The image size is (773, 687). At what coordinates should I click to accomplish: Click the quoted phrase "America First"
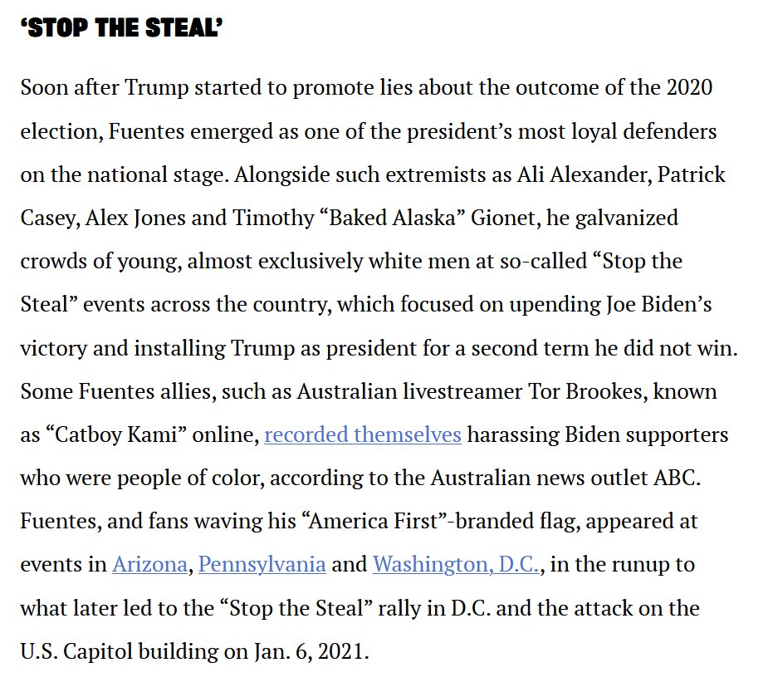373,521
